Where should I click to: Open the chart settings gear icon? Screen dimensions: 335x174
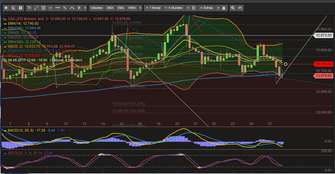coord(6,8)
